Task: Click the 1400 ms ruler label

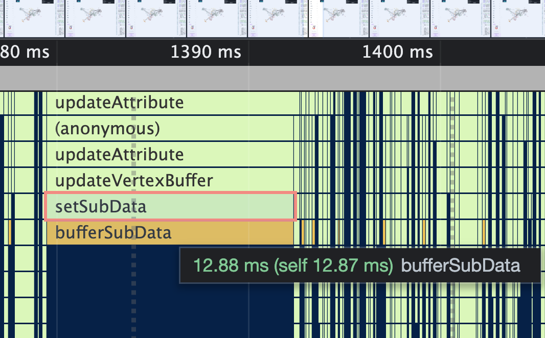Action: 398,52
